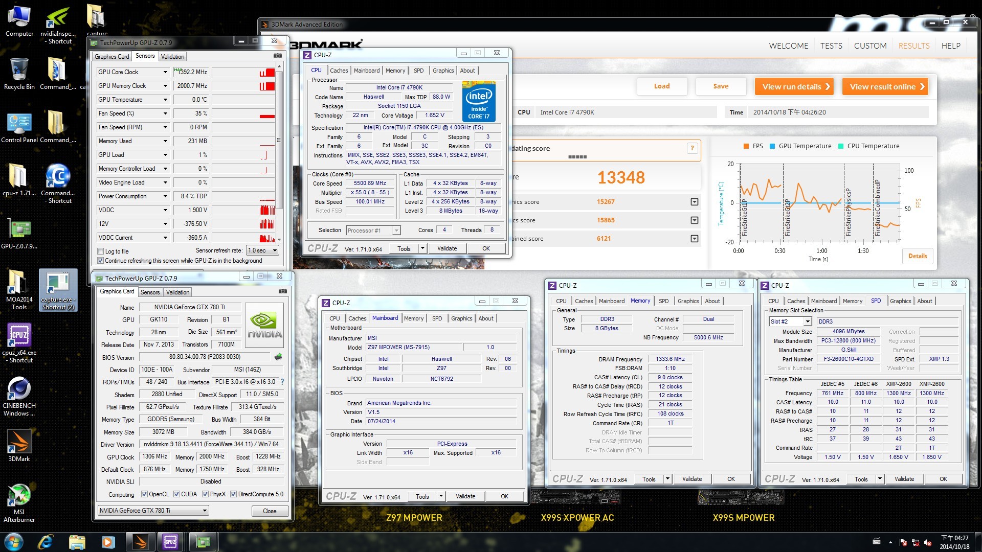Click the taskbar clock showing 04:27
Image resolution: width=982 pixels, height=552 pixels.
(954, 542)
